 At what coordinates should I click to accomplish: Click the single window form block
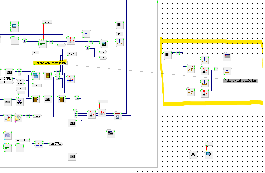click(x=14, y=26)
